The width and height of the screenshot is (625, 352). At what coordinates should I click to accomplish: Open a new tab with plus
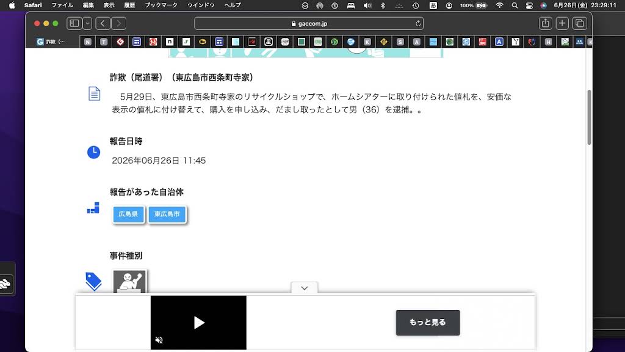[562, 24]
